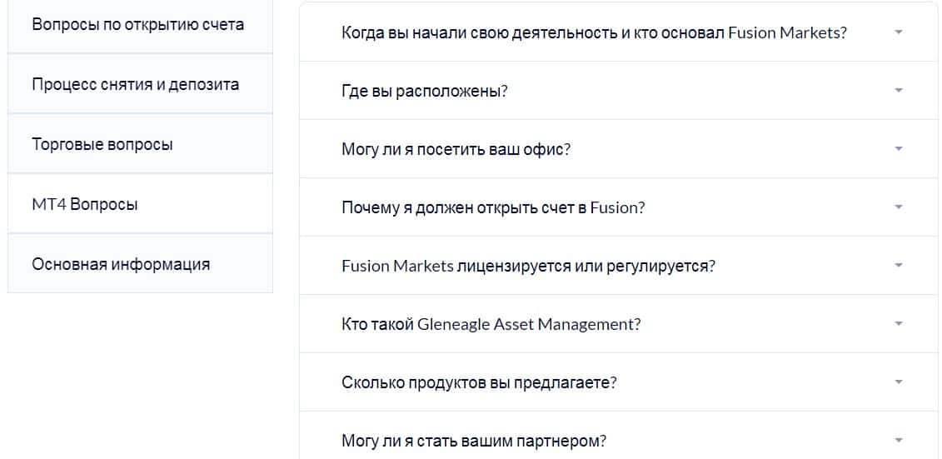Expand the question text "Могу ли я посетить ваш офис?"
942x459 pixels.
click(x=456, y=149)
